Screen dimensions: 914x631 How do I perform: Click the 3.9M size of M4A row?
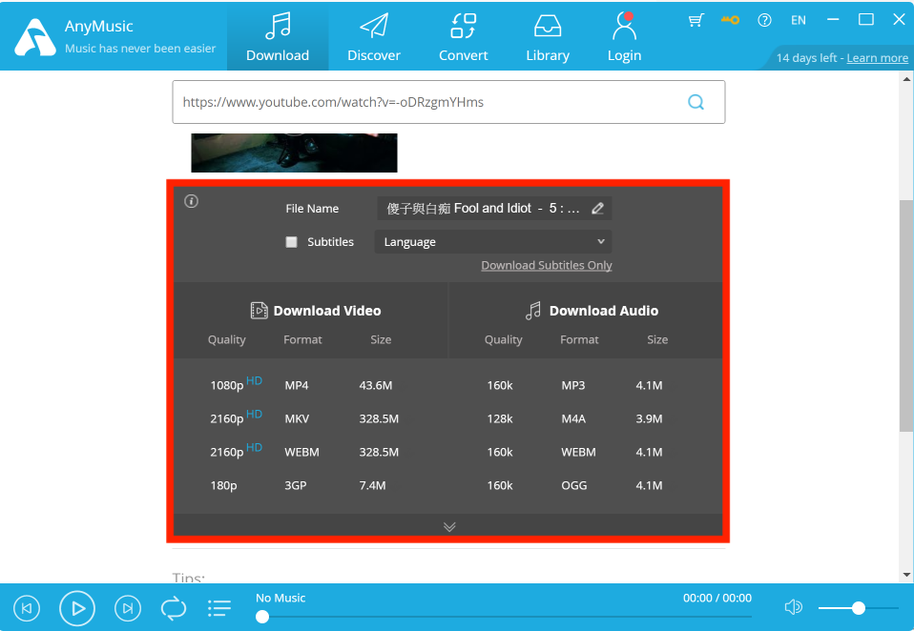point(649,418)
